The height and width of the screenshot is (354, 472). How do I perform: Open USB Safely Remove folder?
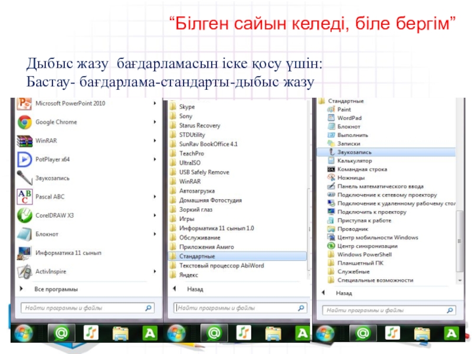coord(199,172)
